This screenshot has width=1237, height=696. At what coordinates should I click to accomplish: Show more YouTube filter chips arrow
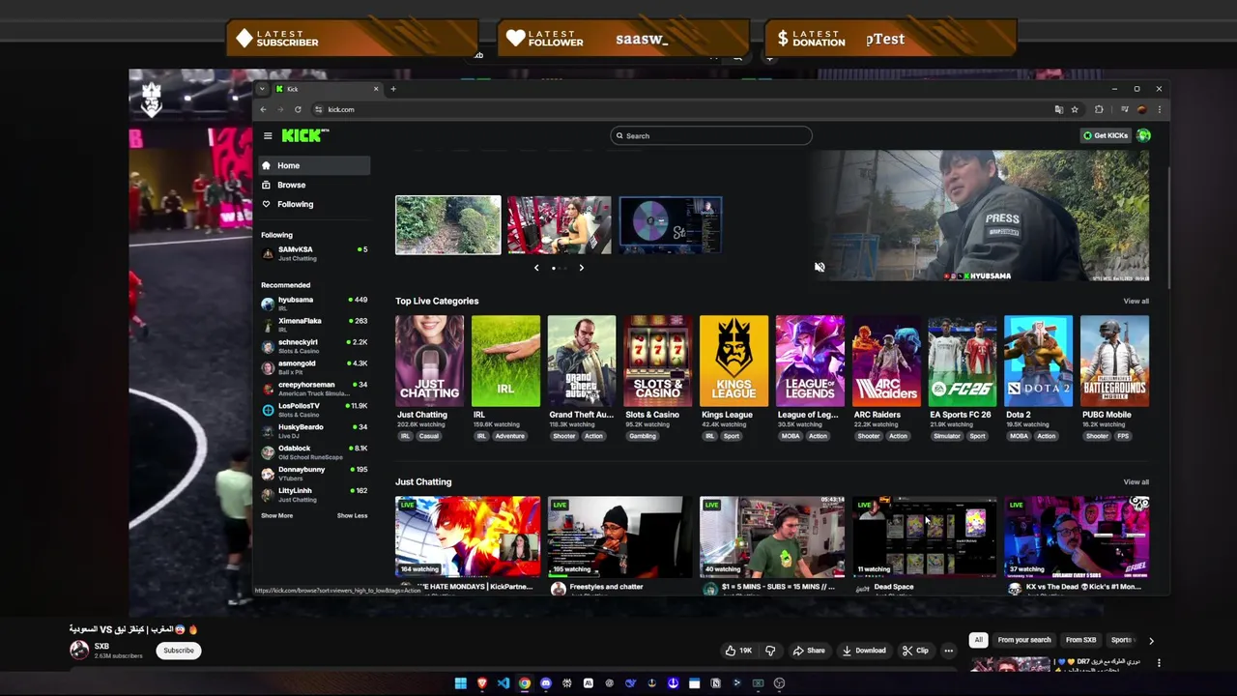(1151, 640)
